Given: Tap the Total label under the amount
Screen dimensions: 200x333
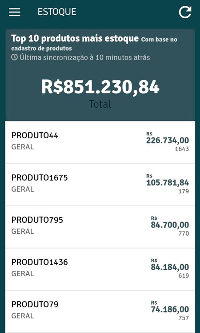Looking at the screenshot, I should (100, 104).
